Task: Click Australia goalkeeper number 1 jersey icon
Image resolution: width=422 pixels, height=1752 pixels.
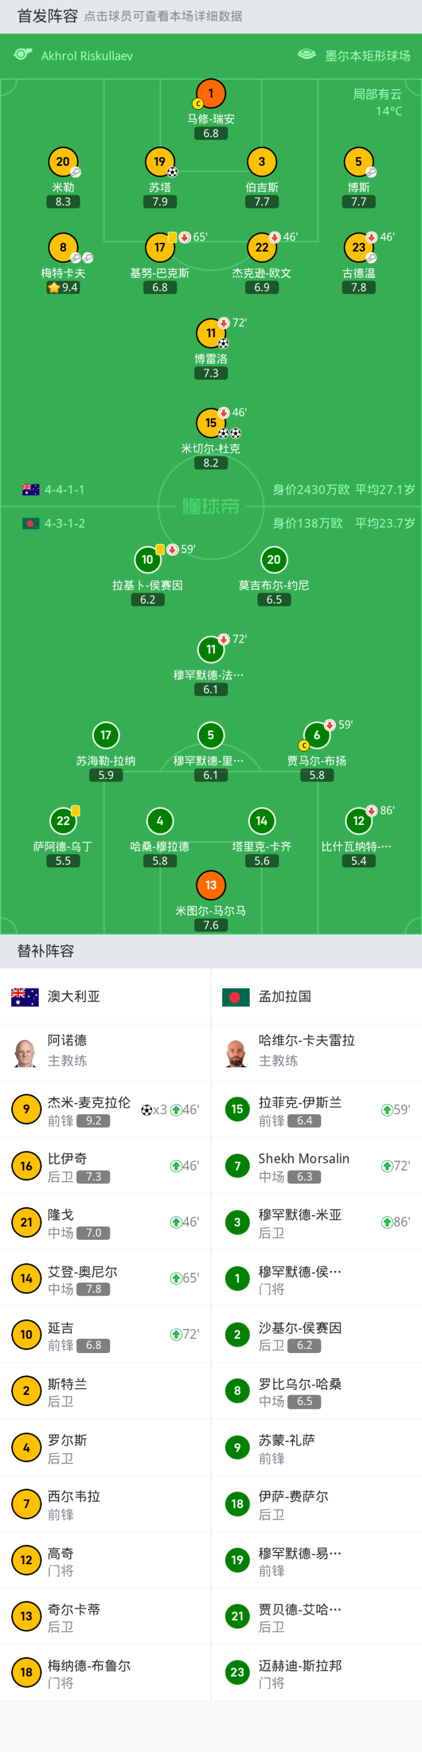Action: tap(210, 93)
